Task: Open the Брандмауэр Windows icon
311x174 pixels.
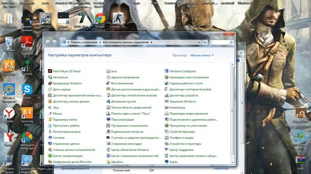Action: pyautogui.click(x=50, y=83)
